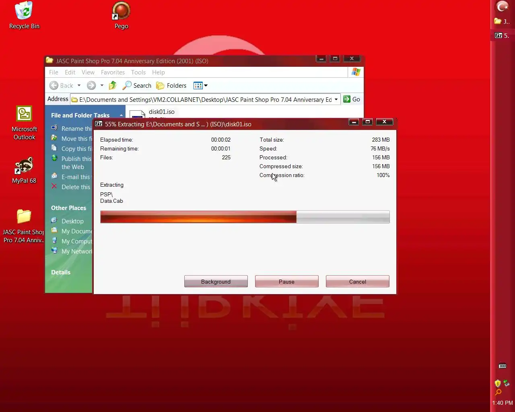Switch to JASC folder taskbar button
Image resolution: width=515 pixels, height=412 pixels.
[x=502, y=21]
